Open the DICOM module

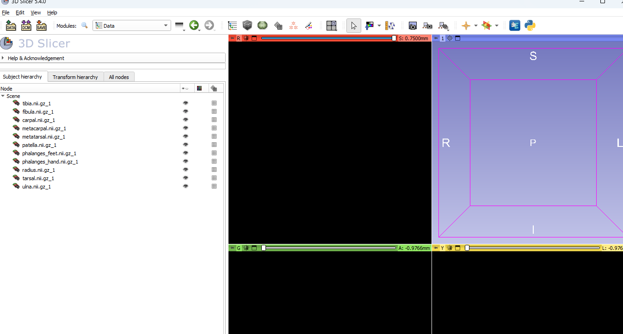coord(26,25)
